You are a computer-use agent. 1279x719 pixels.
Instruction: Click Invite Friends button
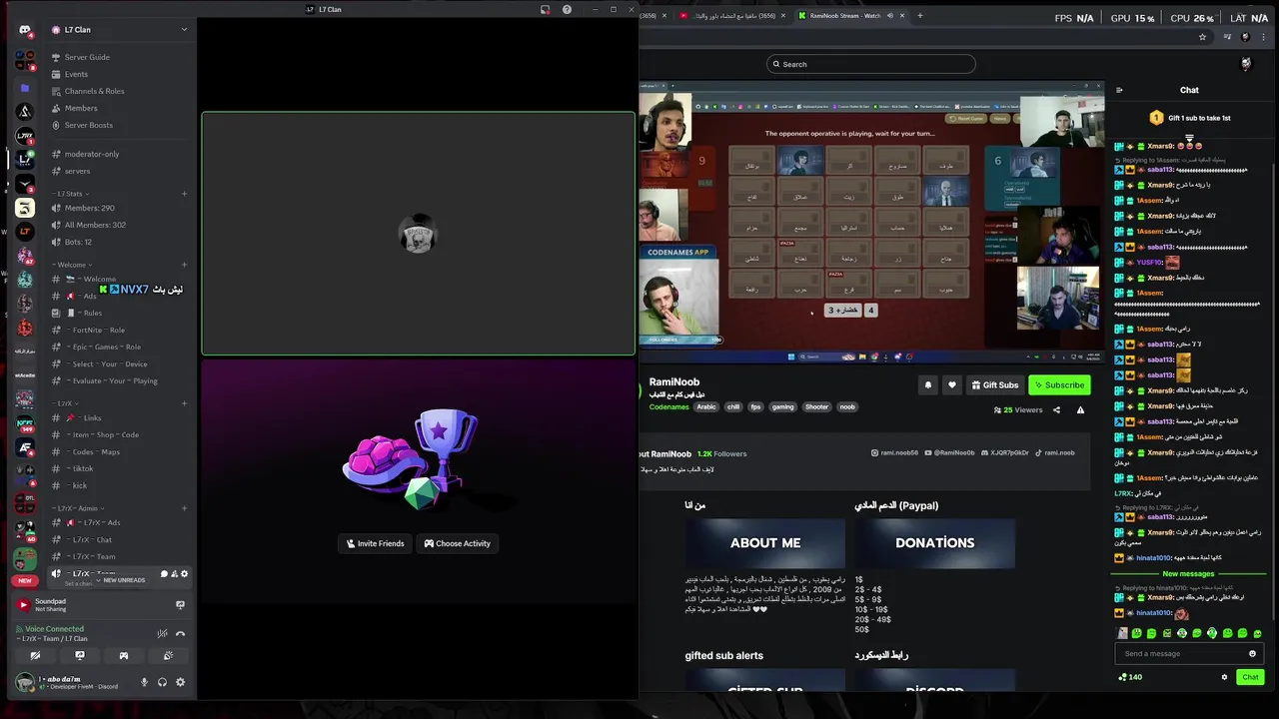pyautogui.click(x=375, y=543)
